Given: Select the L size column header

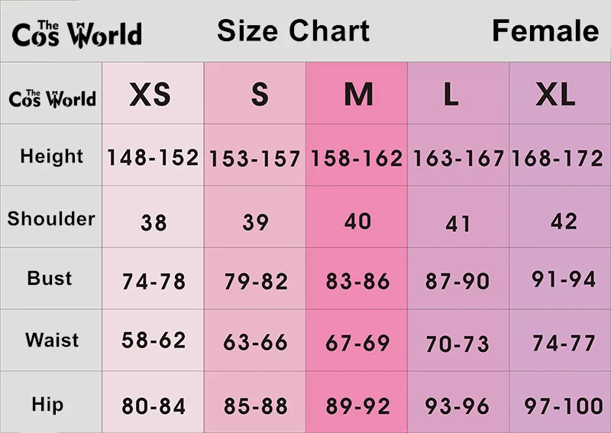Looking at the screenshot, I should pos(451,95).
